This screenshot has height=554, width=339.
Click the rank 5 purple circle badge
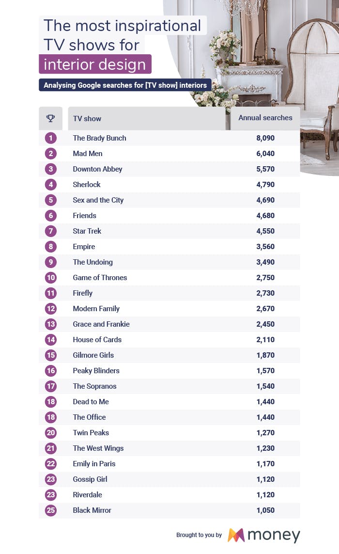click(x=51, y=200)
